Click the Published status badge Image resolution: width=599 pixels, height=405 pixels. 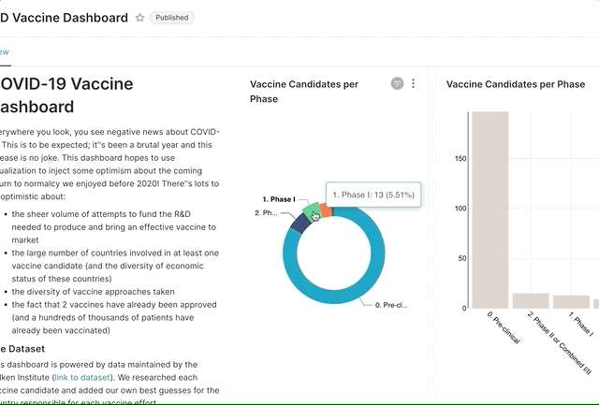tap(171, 18)
